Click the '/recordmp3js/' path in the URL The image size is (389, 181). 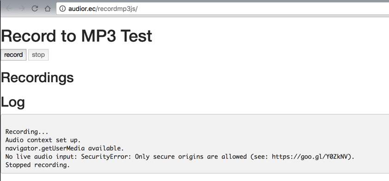116,9
